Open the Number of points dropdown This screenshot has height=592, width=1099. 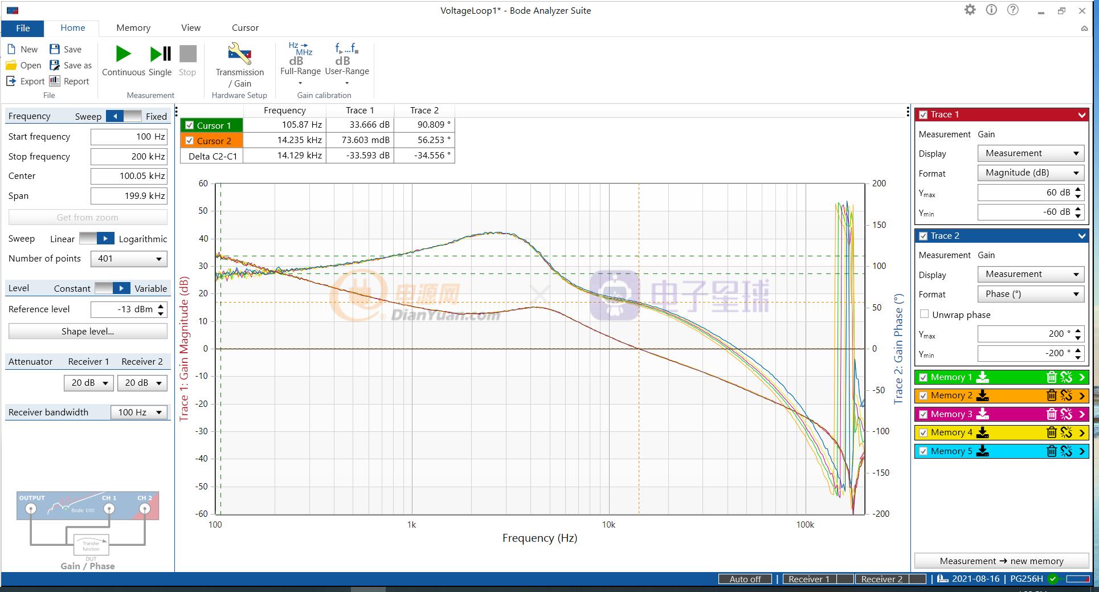(129, 259)
